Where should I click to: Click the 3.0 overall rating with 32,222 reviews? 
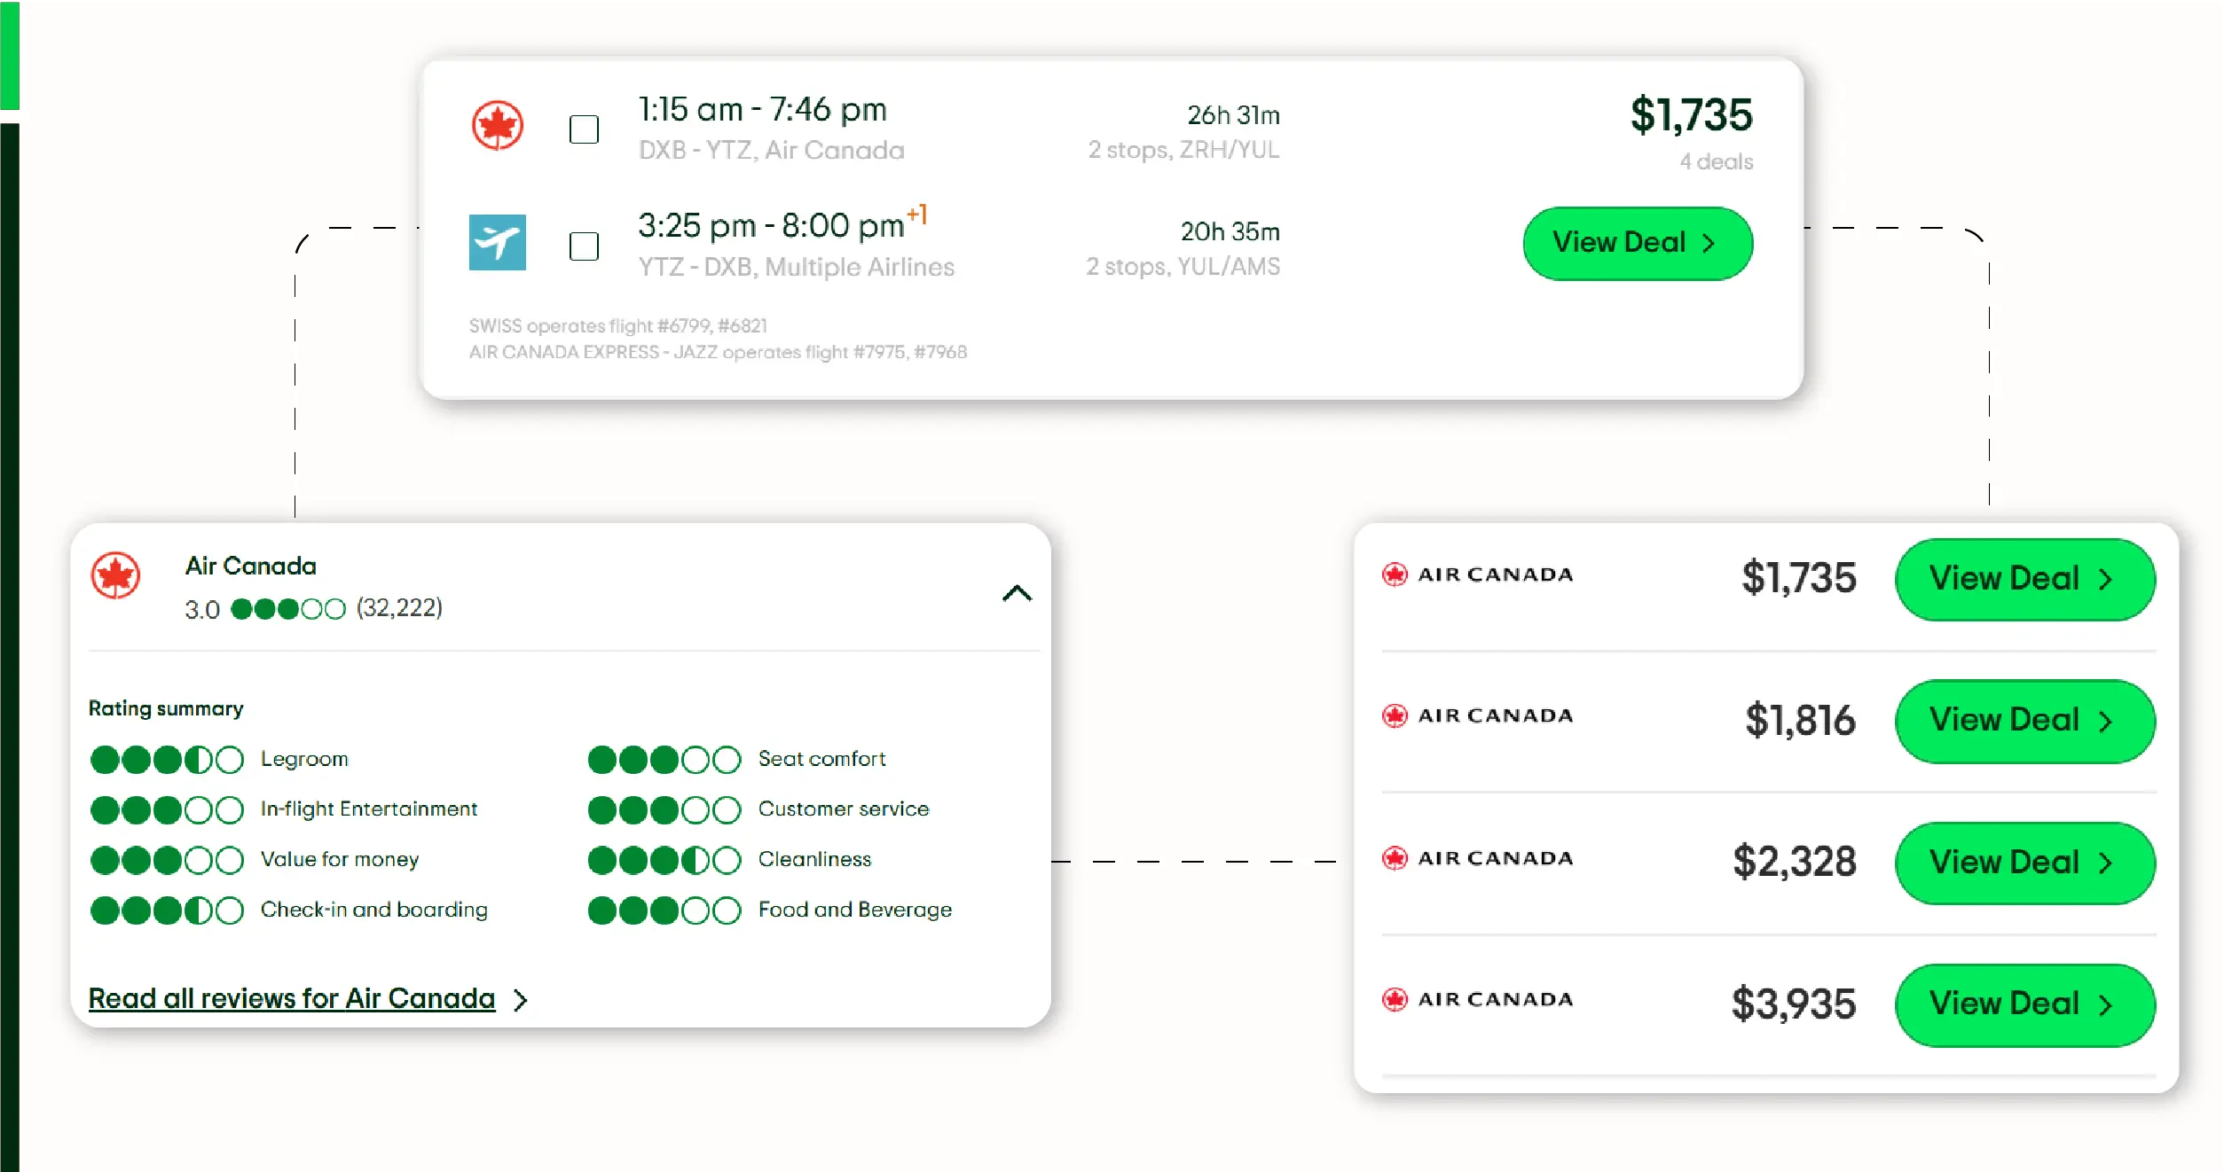tap(312, 609)
